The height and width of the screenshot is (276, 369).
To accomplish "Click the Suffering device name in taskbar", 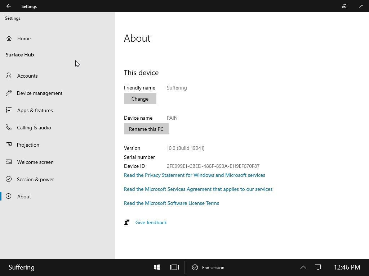I will click(21, 267).
